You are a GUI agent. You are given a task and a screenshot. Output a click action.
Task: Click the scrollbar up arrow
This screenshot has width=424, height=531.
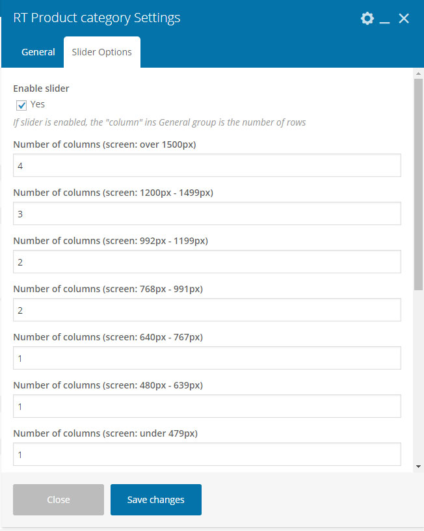[418, 74]
